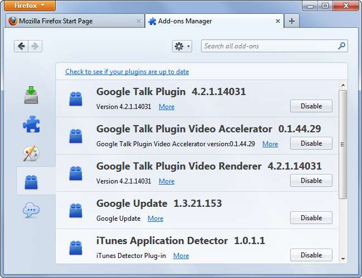Click the back navigation arrow
The width and height of the screenshot is (362, 278).
(x=21, y=46)
